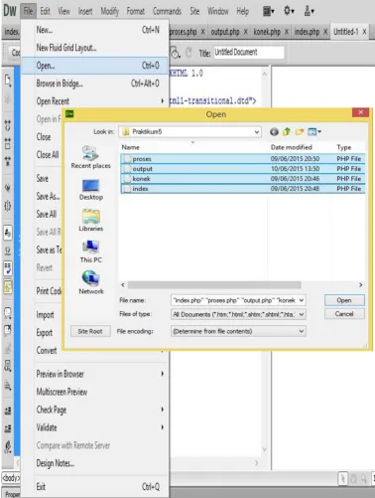Choose Close All from the File menu
The height and width of the screenshot is (498, 375).
pos(48,155)
